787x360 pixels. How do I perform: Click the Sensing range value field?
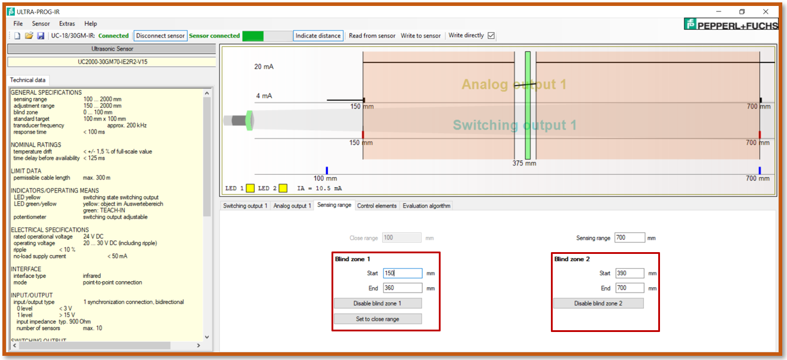pyautogui.click(x=630, y=238)
